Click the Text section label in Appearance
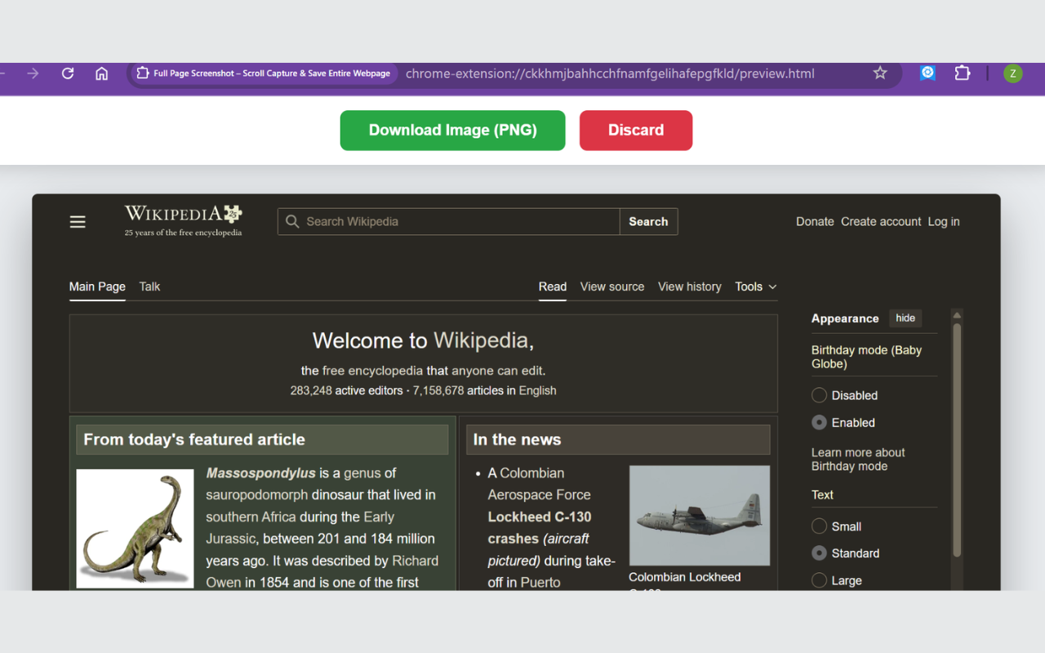Screen dimensions: 1045x653 pyautogui.click(x=822, y=495)
